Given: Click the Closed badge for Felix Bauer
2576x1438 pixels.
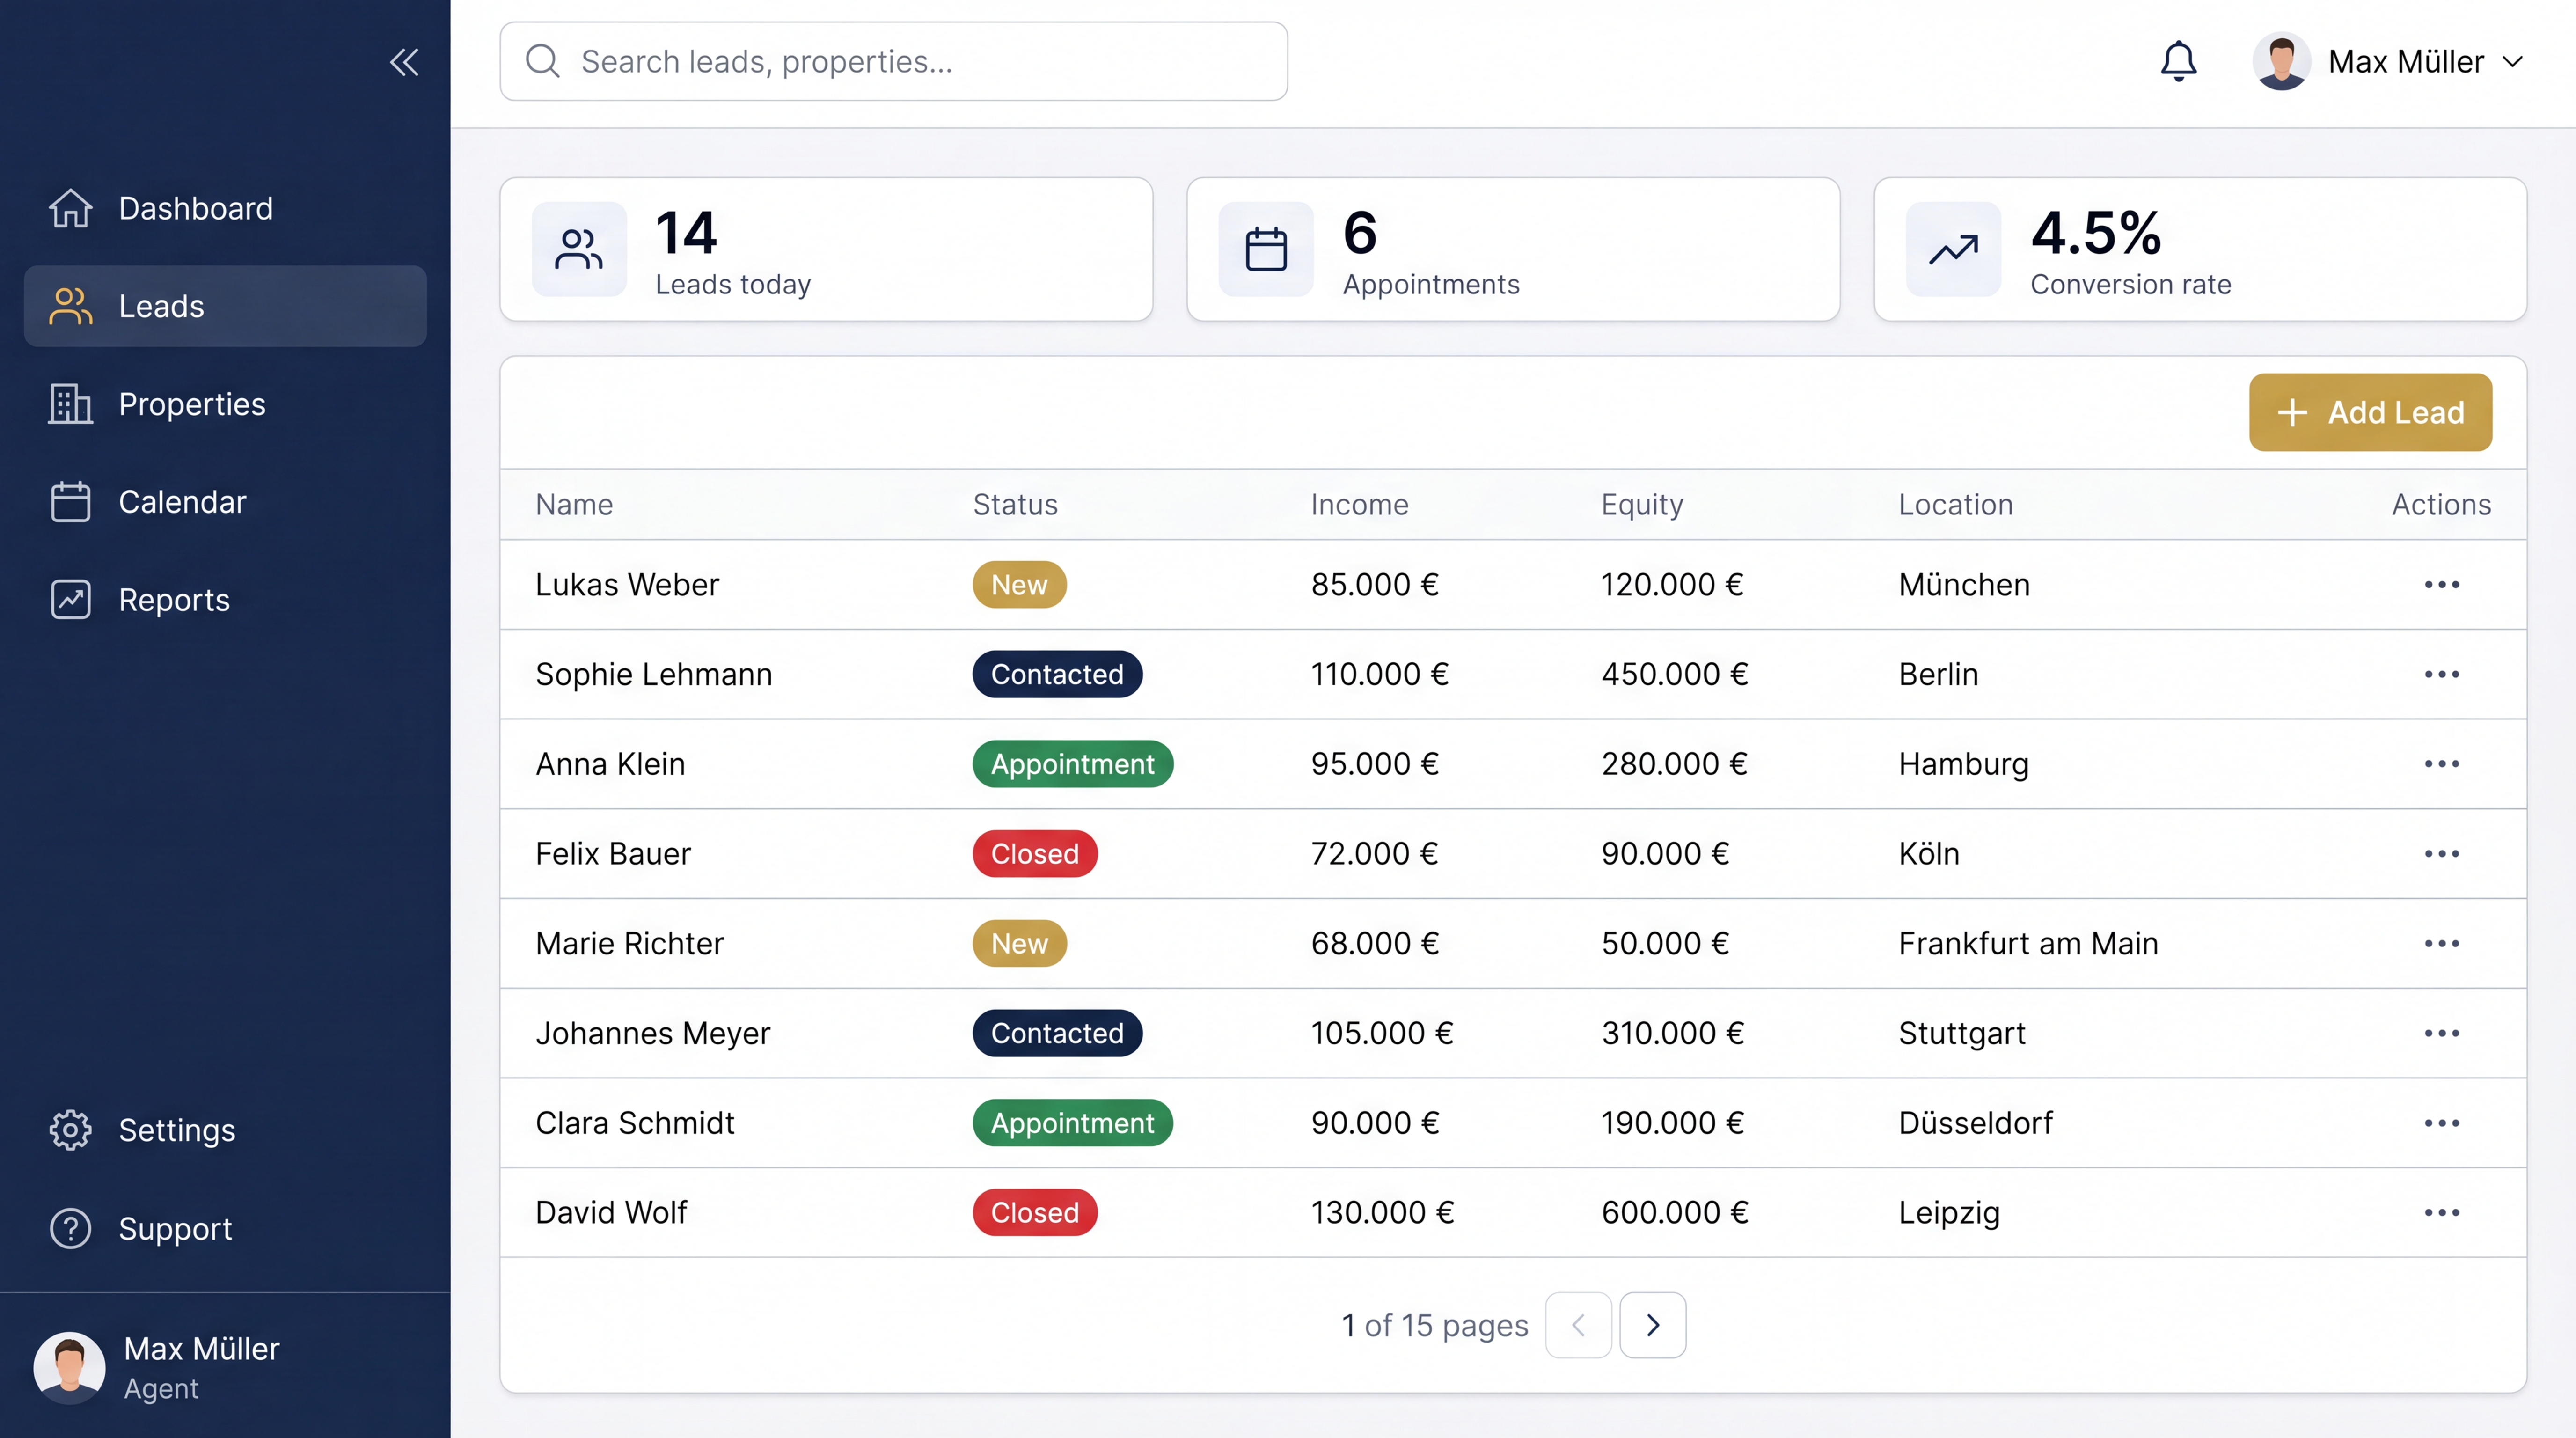Looking at the screenshot, I should coord(1035,854).
